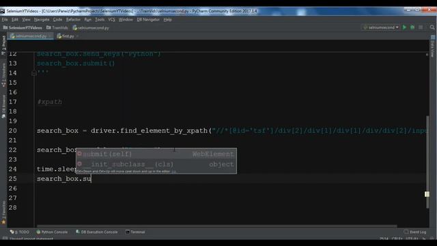
Task: Collapse the docstring fold marker at line 14
Action: pyautogui.click(x=34, y=73)
